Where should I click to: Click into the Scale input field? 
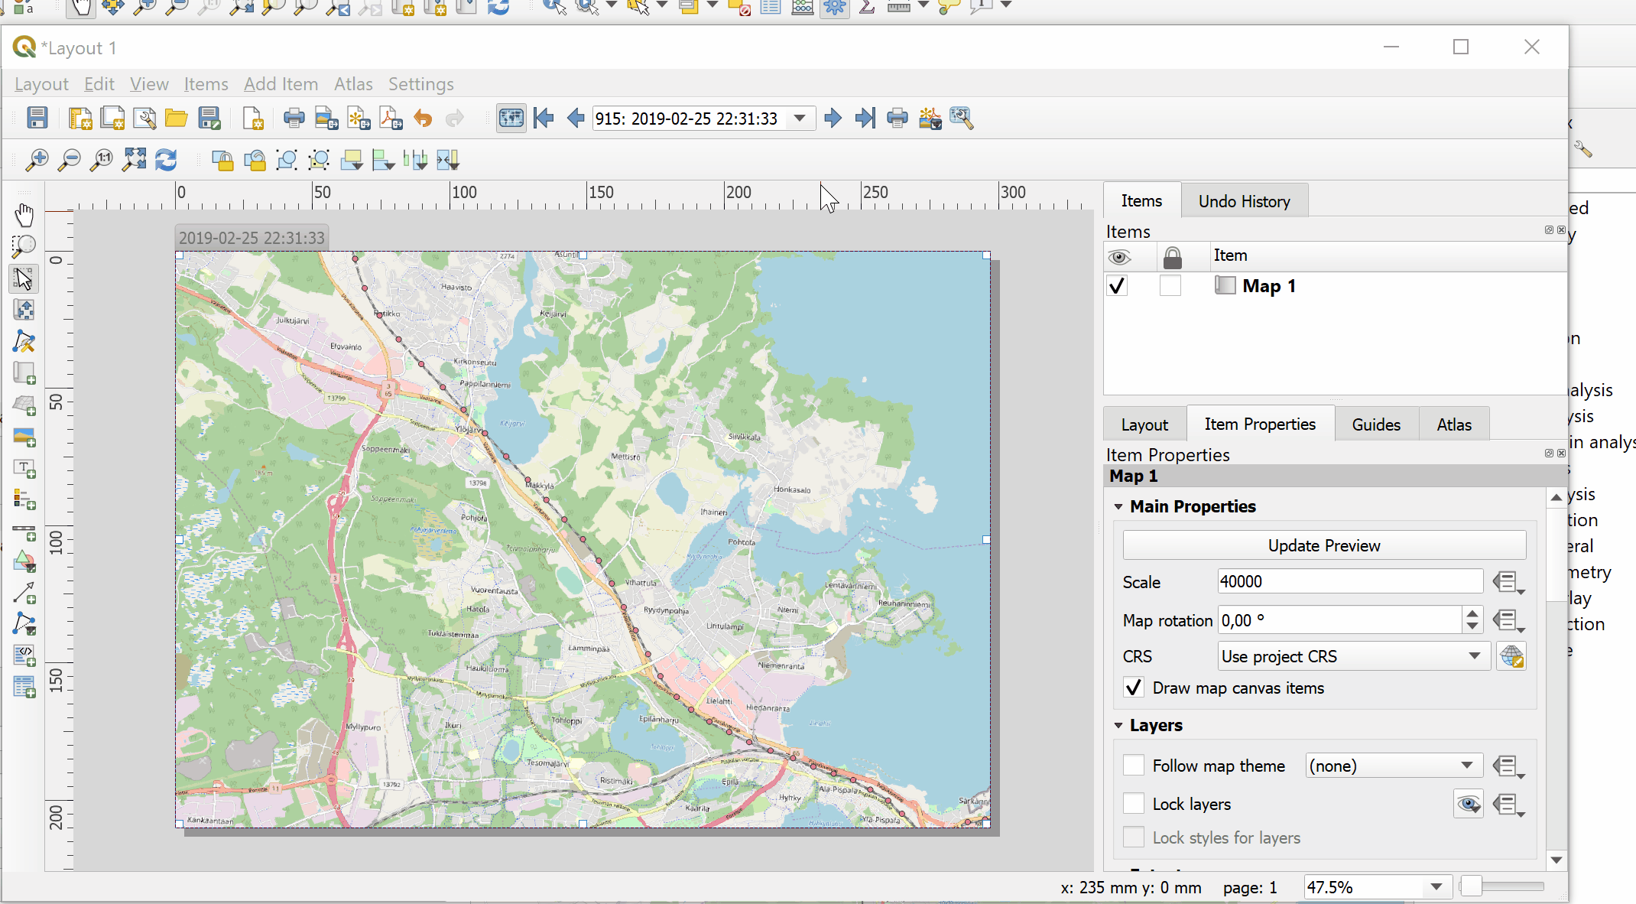(x=1349, y=581)
